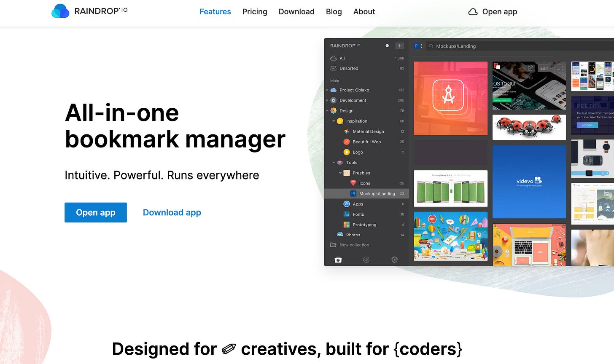This screenshot has width=614, height=364.
Task: Click the Pl icon on the Mockups/Landing row
Action: point(353,193)
